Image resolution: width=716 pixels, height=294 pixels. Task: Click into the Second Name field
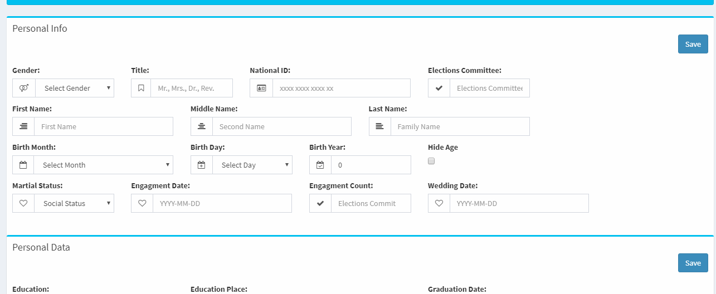[x=282, y=126]
